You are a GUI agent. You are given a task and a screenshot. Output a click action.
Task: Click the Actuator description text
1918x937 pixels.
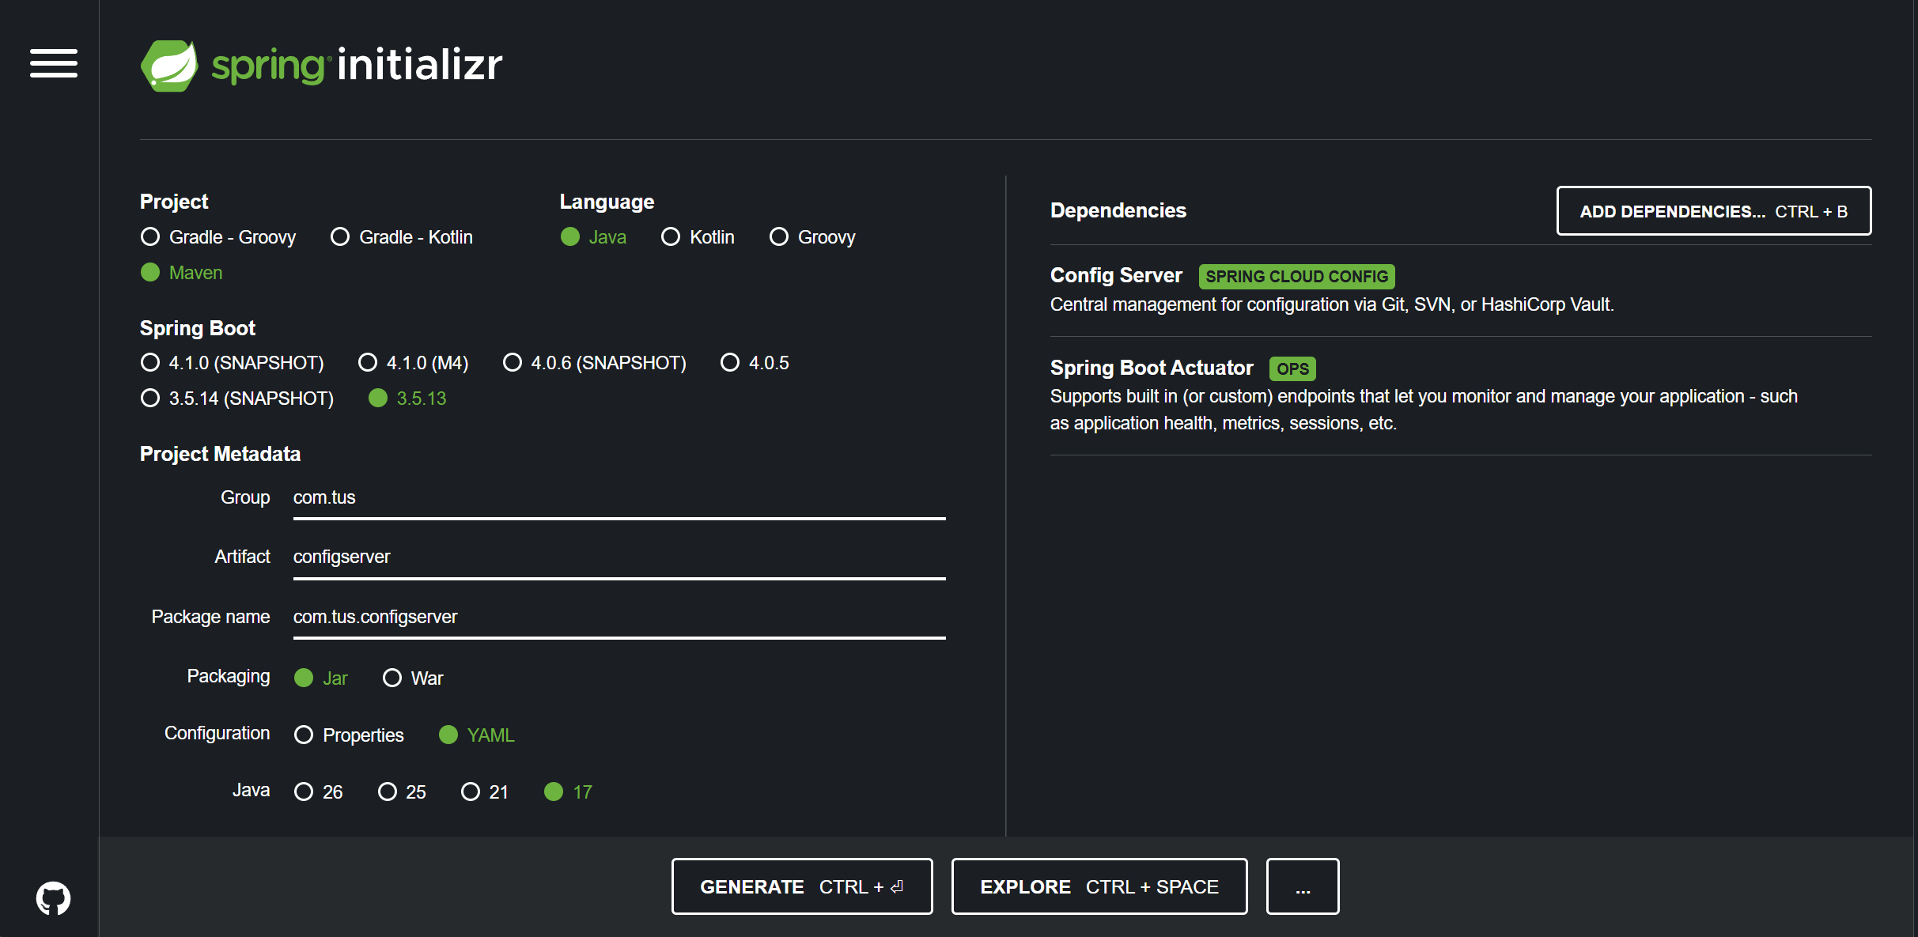tap(1424, 410)
